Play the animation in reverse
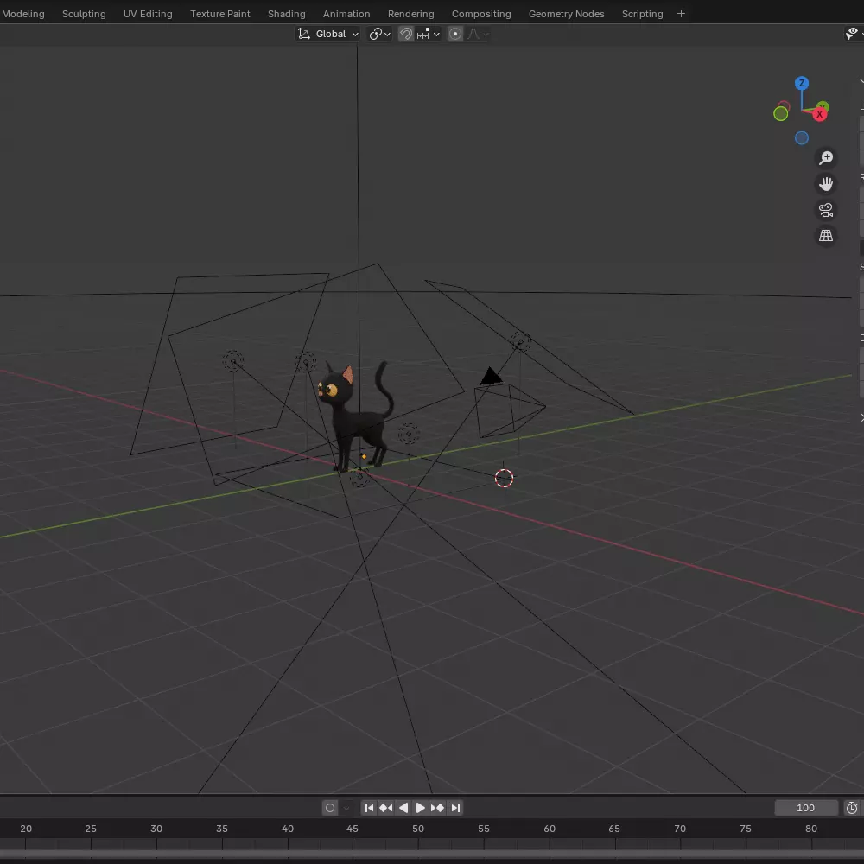Screen dimensions: 864x864 [x=403, y=808]
